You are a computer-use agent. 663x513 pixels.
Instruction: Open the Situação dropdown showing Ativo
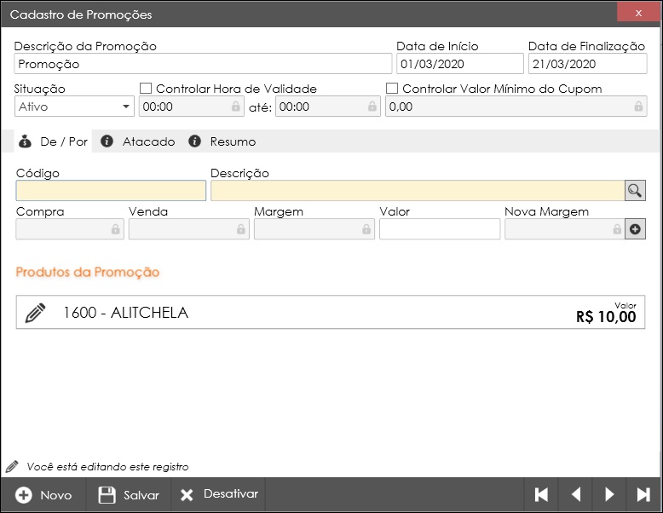(x=74, y=107)
